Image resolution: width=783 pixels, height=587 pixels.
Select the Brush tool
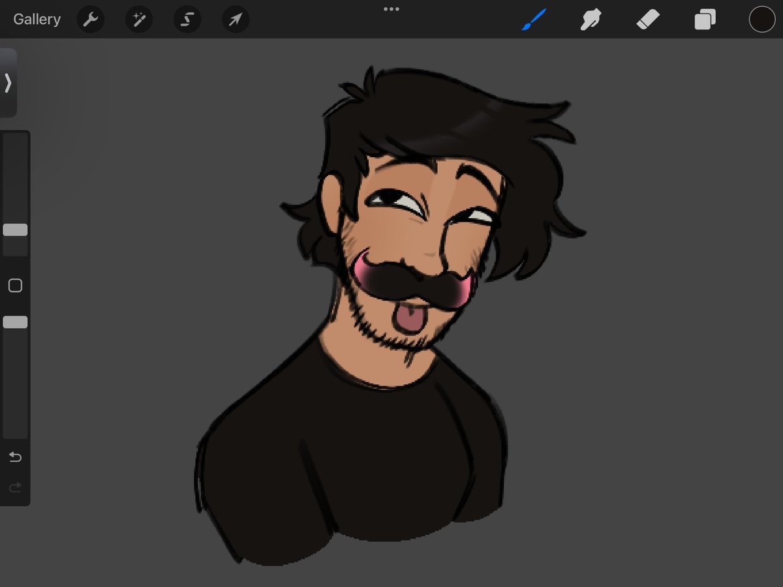tap(534, 20)
